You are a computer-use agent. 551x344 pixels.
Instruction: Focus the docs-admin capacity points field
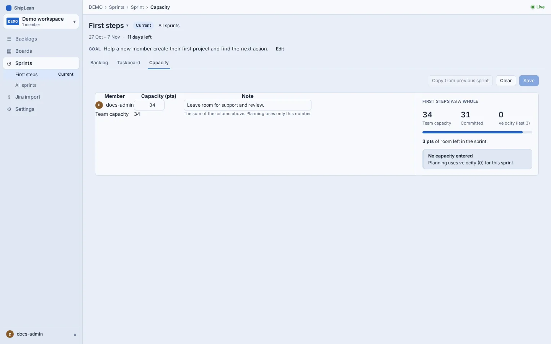[x=149, y=105]
